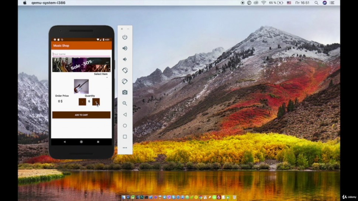Screen dimensions: 358x201
Task: Open the qemu-system-i386 menu
Action: [x=46, y=3]
